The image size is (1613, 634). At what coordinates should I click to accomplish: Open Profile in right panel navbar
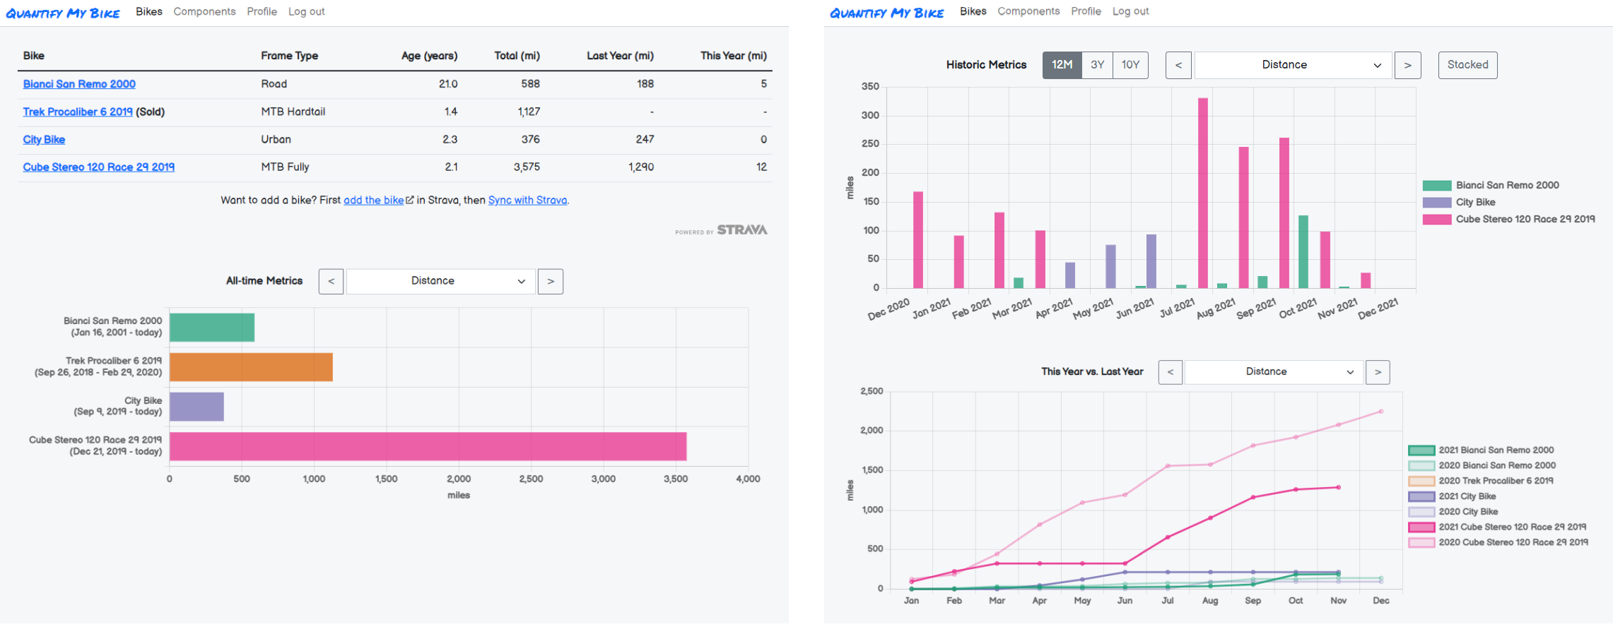[1086, 11]
